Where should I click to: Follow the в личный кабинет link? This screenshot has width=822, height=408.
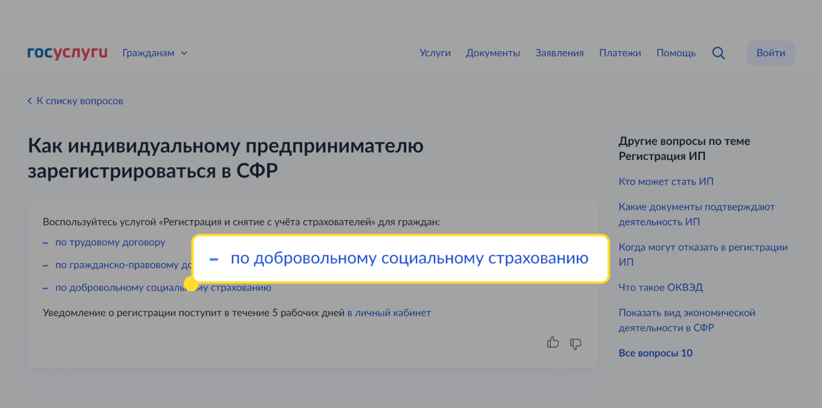click(x=389, y=313)
